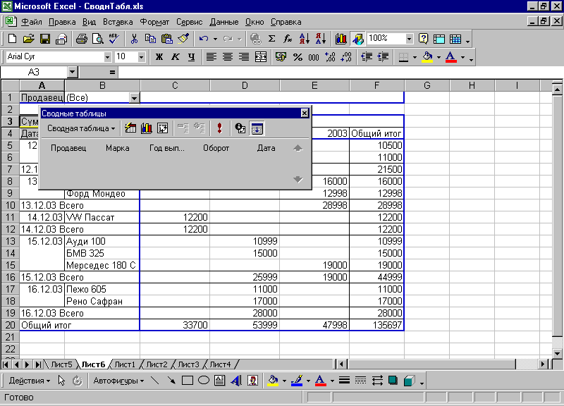Screen dimensions: 564x406
Task: Sort ascending A-Z icon
Action: point(305,39)
